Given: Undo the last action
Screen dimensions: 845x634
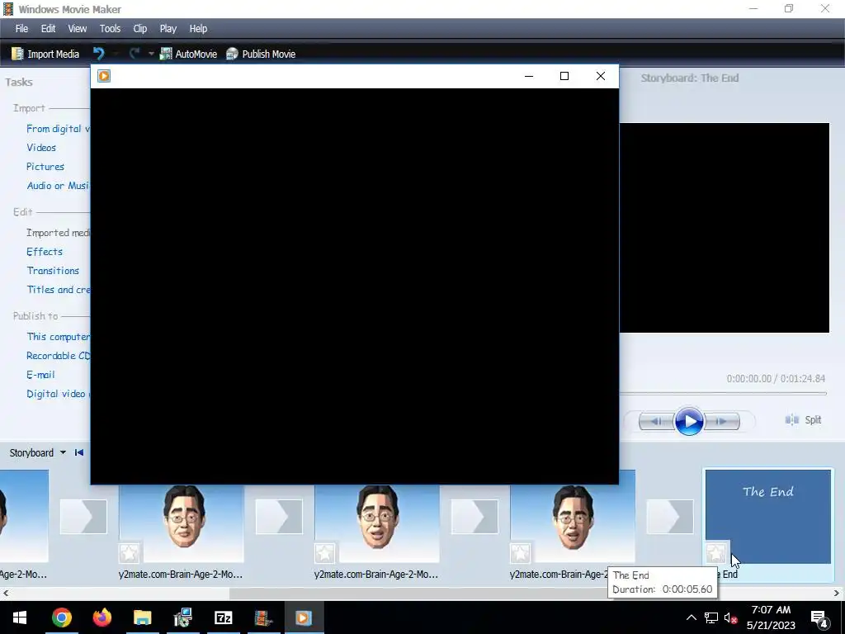Looking at the screenshot, I should click(99, 54).
